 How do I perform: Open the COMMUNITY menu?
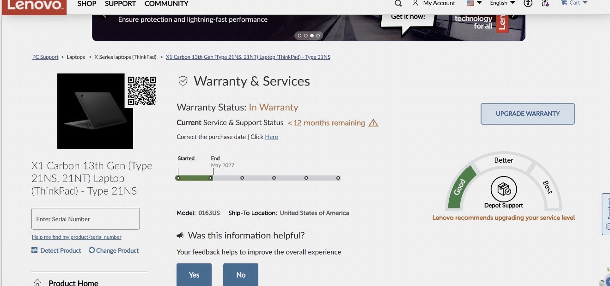[166, 4]
